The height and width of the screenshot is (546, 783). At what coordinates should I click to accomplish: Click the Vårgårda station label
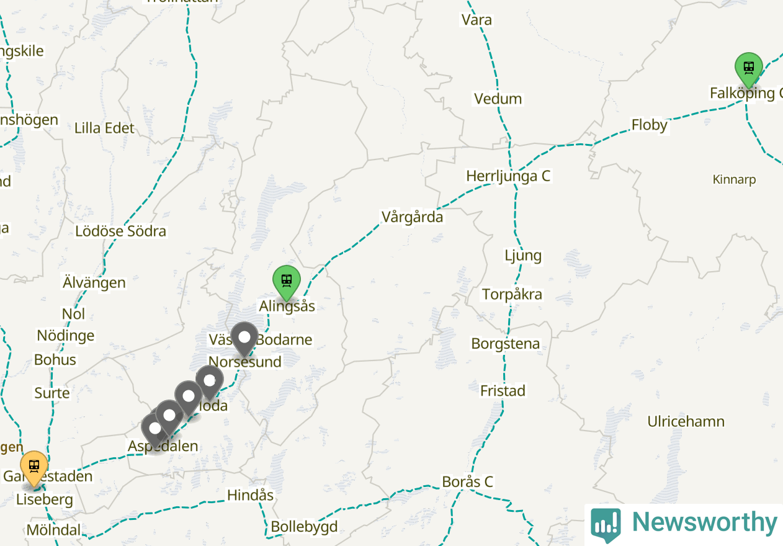point(412,217)
